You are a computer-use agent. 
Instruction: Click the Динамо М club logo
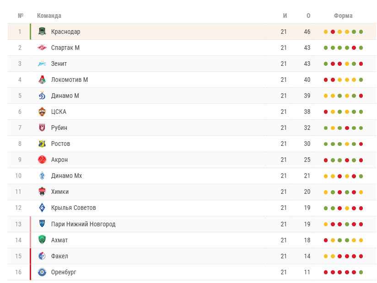[x=42, y=96]
